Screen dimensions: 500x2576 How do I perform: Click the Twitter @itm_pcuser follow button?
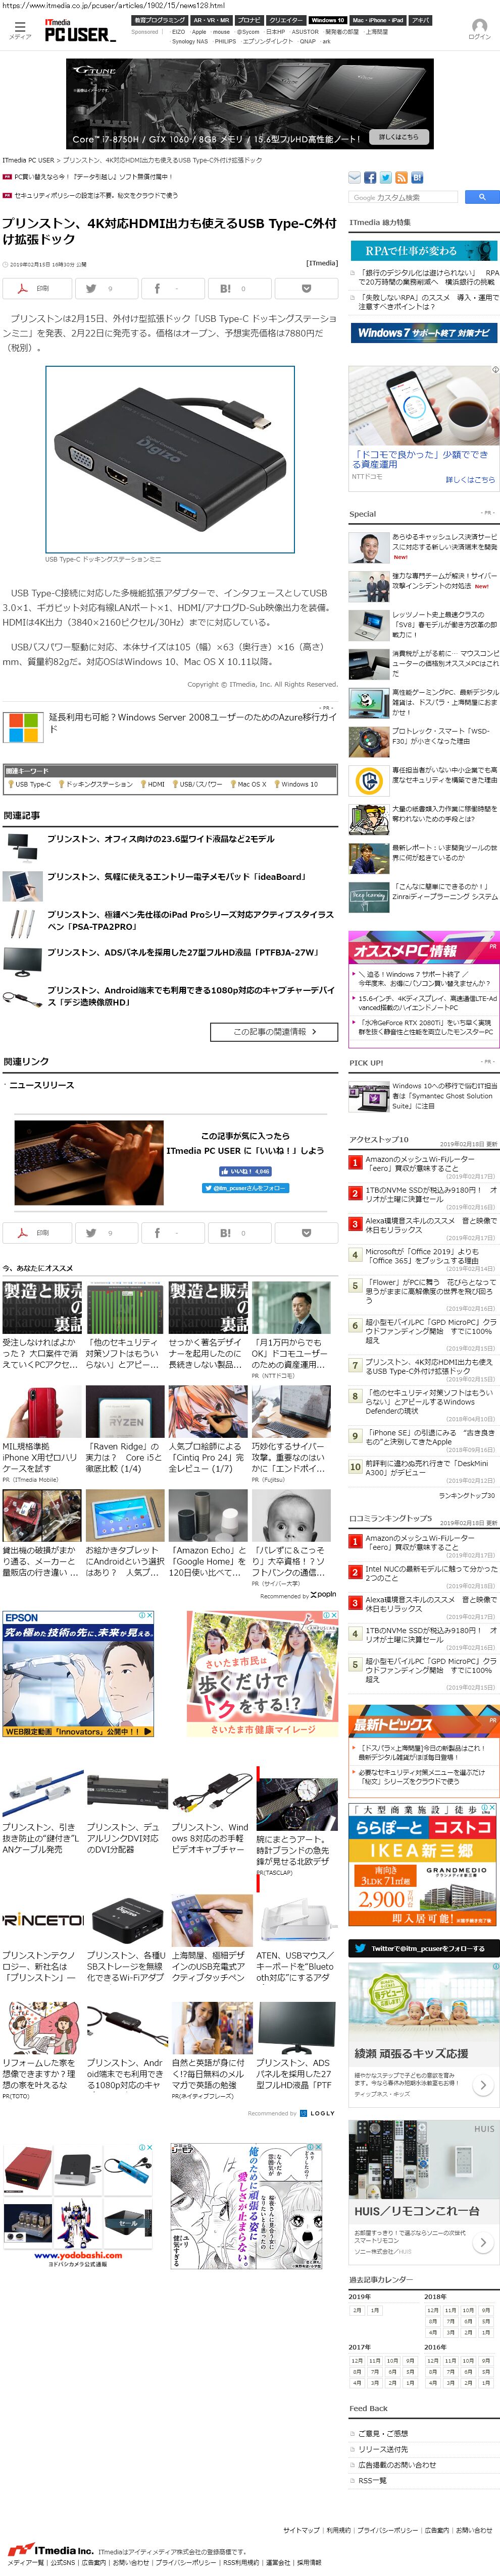244,1188
